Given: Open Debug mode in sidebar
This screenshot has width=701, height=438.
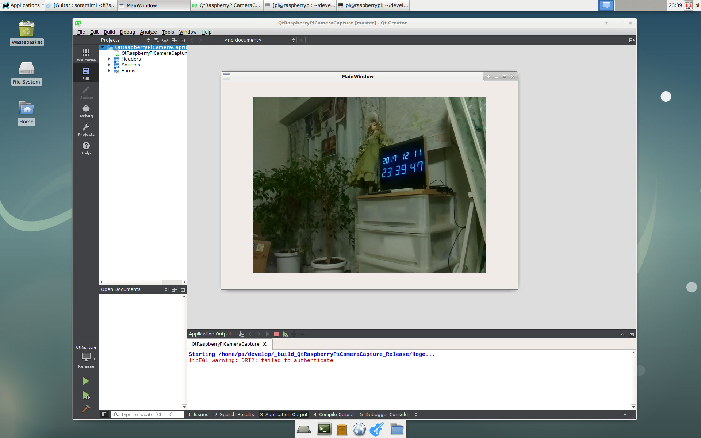Looking at the screenshot, I should point(86,111).
